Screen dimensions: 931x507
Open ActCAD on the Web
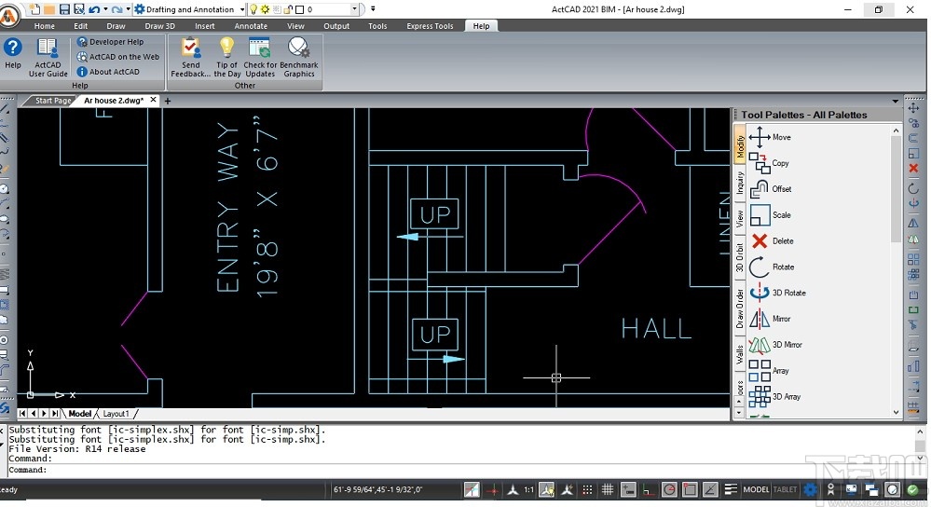[x=118, y=57]
